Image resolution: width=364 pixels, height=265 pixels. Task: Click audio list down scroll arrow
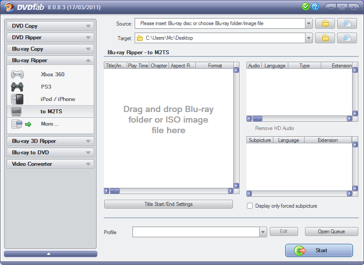click(355, 113)
